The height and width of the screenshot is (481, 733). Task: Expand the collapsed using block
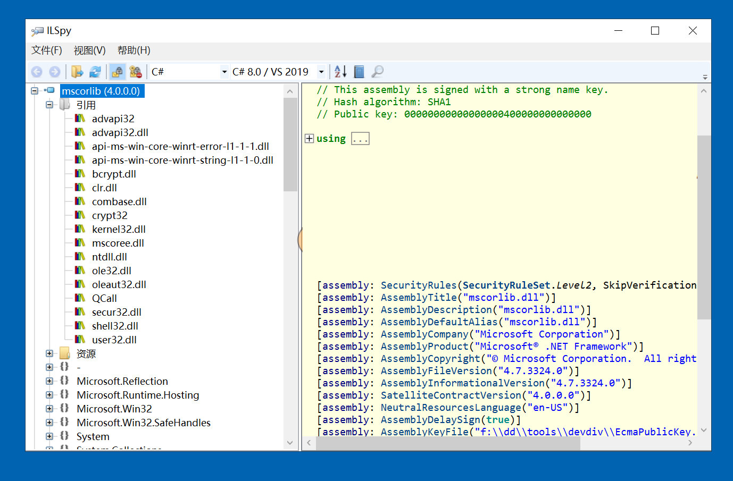point(309,139)
